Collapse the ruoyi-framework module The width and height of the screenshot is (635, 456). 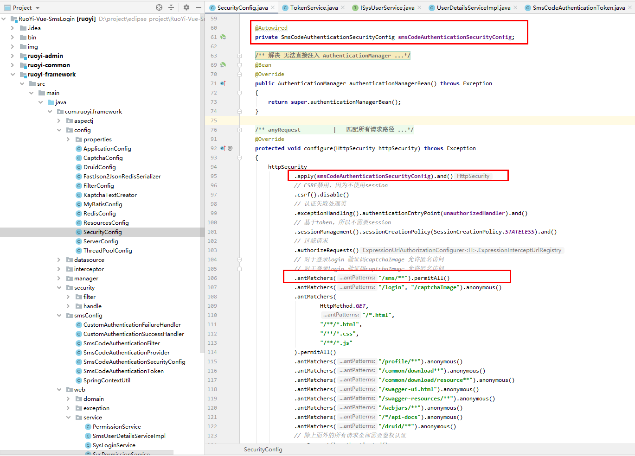point(13,75)
